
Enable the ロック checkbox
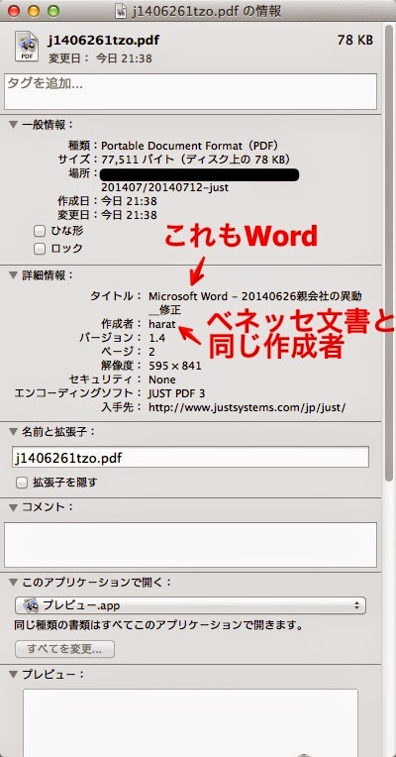(x=40, y=249)
